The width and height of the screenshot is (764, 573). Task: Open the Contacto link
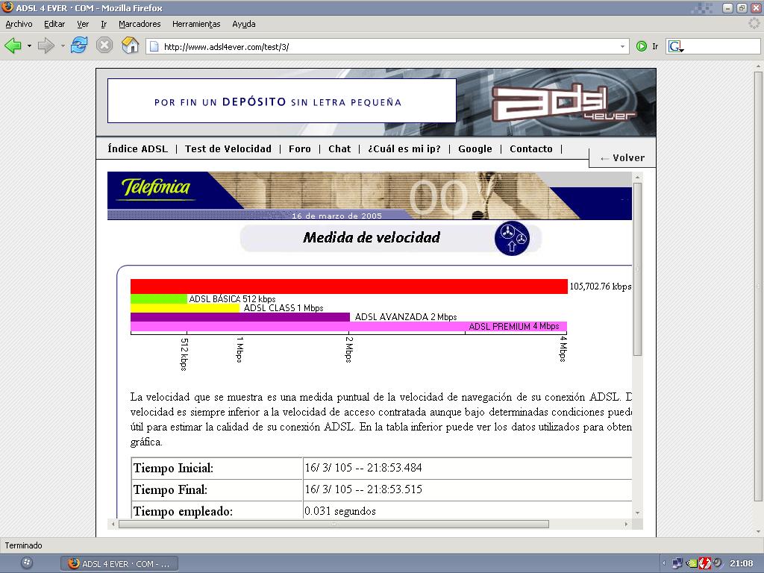[x=531, y=149]
